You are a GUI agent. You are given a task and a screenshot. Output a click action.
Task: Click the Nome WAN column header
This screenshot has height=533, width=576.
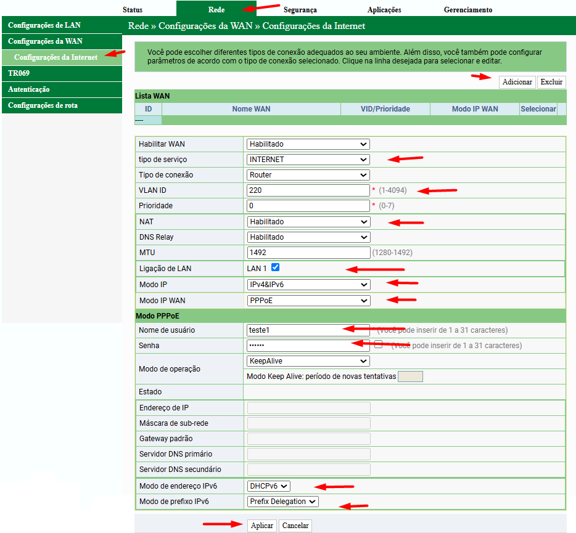coord(251,109)
